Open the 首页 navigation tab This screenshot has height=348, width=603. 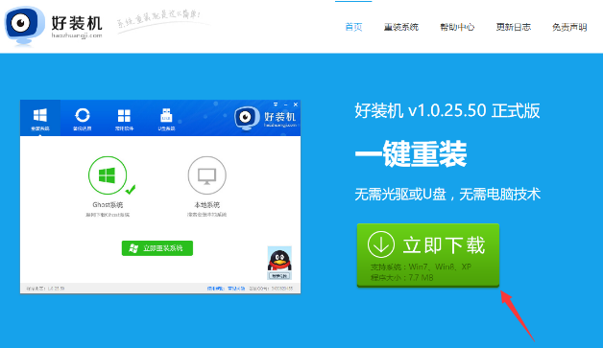[353, 27]
